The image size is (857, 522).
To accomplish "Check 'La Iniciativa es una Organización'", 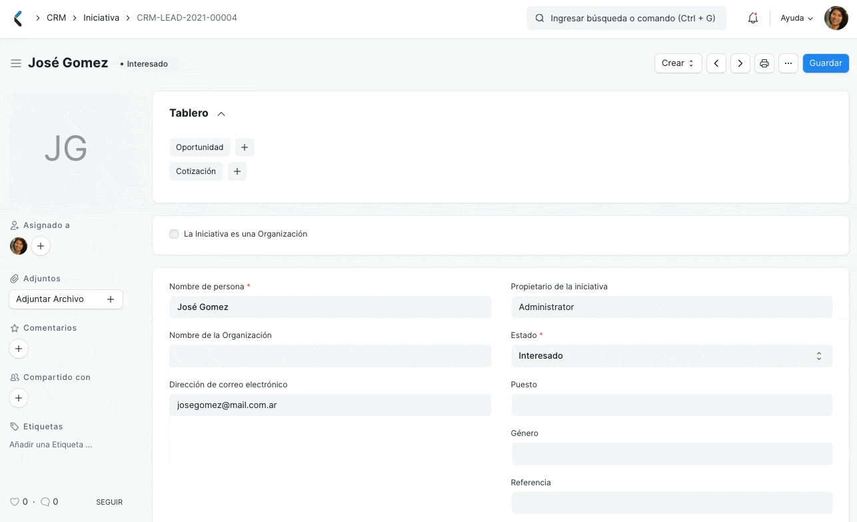I will (x=174, y=234).
